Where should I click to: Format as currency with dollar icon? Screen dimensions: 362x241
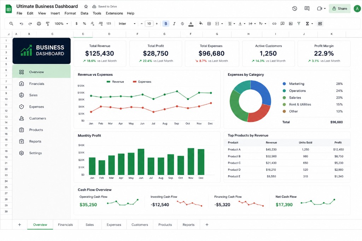click(x=76, y=24)
